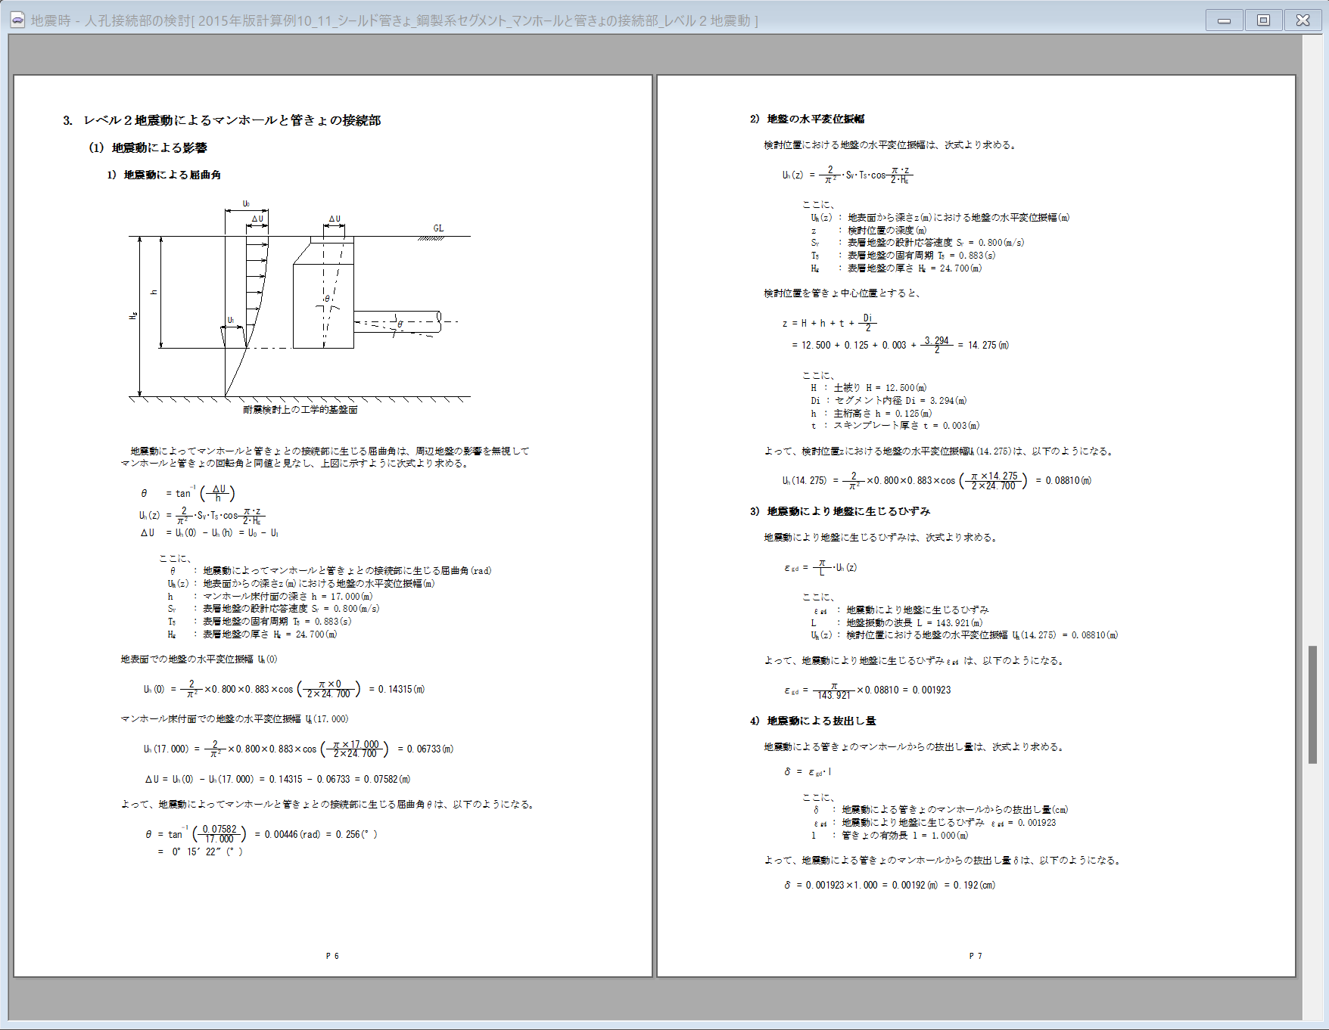Click the section title 3) 地震動により地盤に生じるひずみ

840,511
